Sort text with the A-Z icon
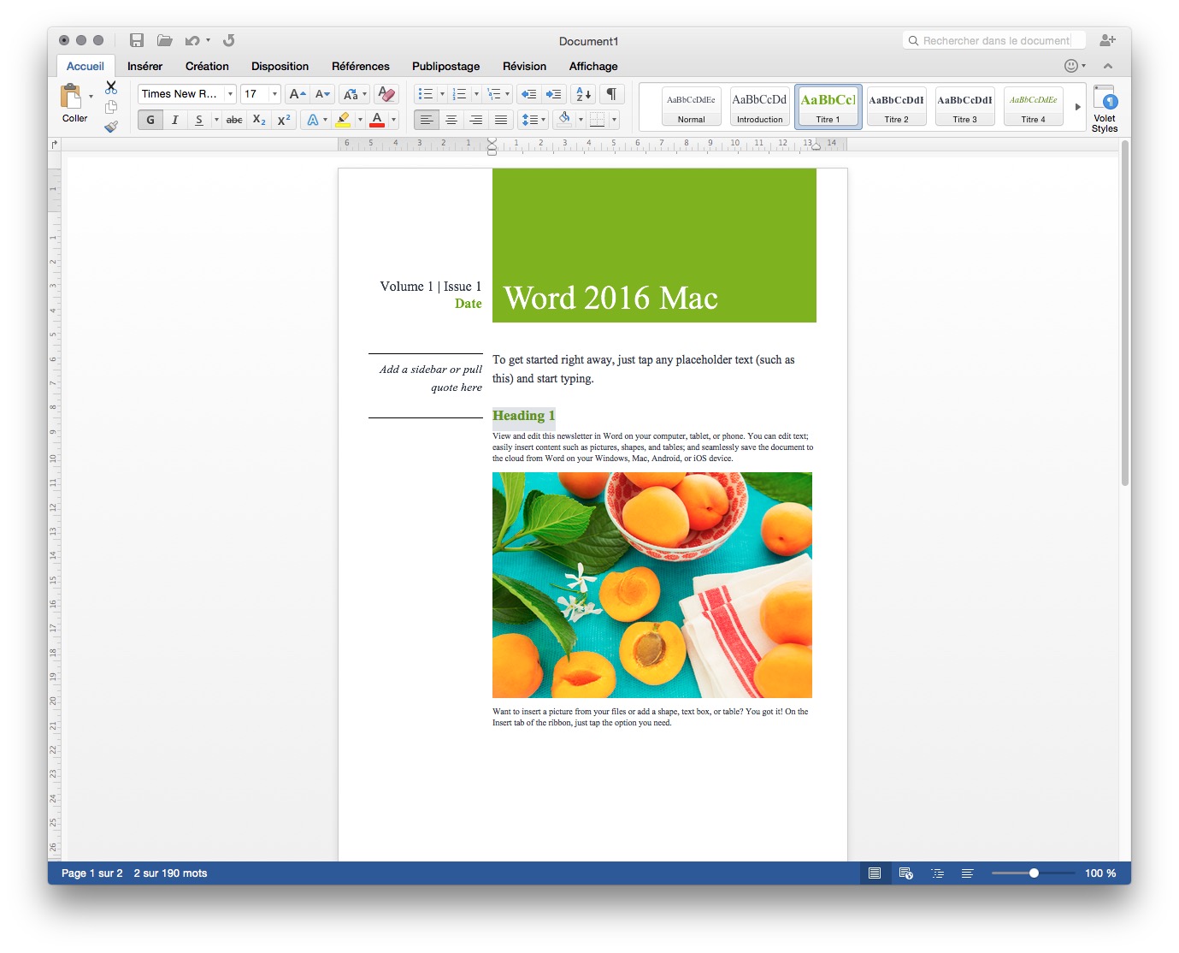Image resolution: width=1179 pixels, height=953 pixels. (x=583, y=94)
